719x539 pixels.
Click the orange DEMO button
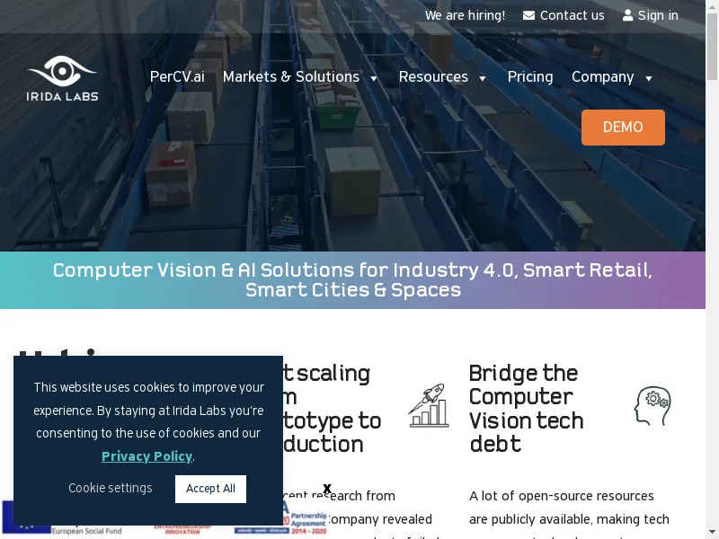pos(623,128)
